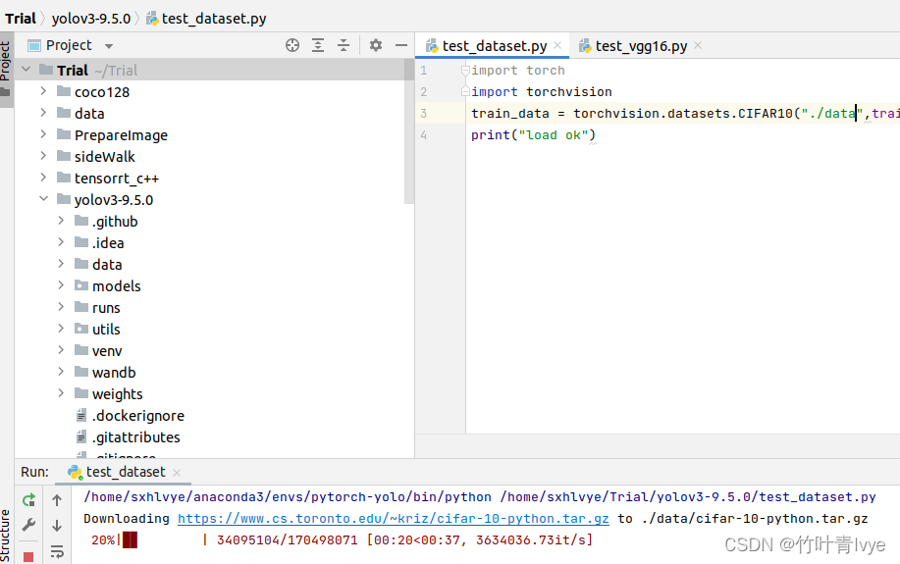The width and height of the screenshot is (900, 564).
Task: Expand the tensorrt_c++ folder
Action: (43, 178)
